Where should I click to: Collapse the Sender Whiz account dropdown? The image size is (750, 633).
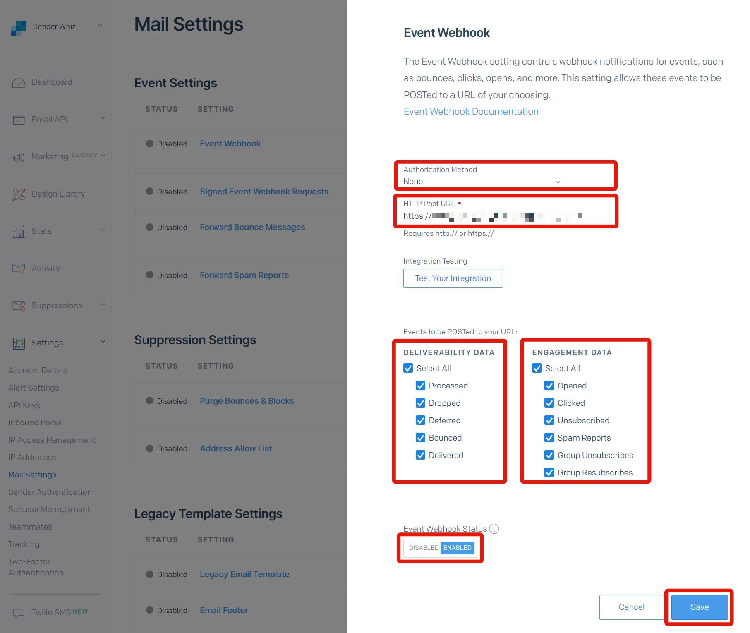(x=100, y=26)
